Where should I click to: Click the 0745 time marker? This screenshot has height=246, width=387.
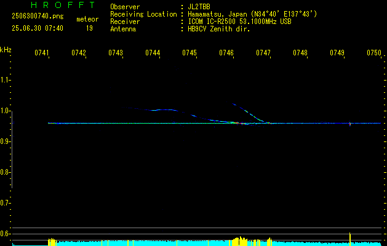(190, 53)
